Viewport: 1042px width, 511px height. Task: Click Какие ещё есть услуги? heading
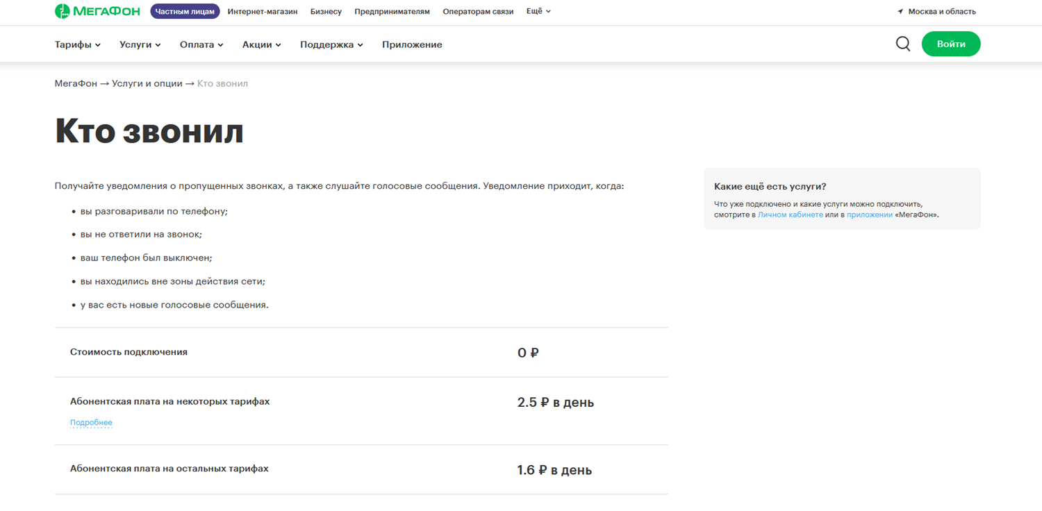point(770,187)
